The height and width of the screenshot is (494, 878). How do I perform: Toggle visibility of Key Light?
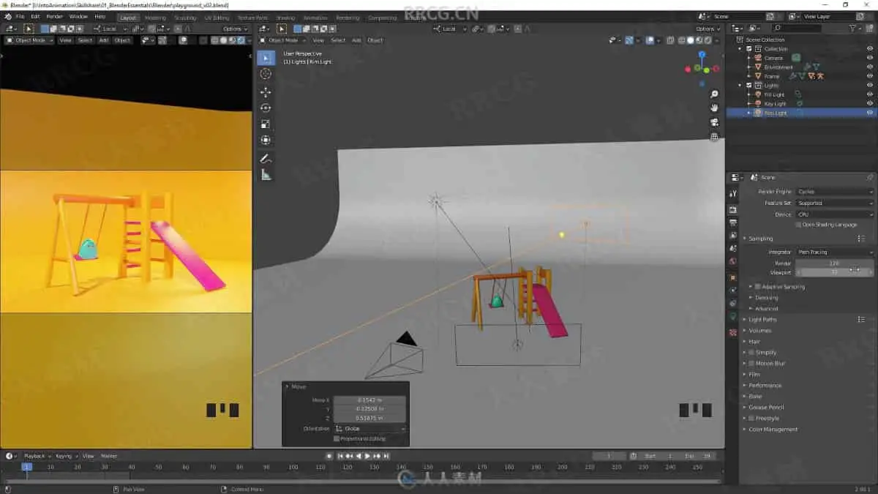[870, 104]
